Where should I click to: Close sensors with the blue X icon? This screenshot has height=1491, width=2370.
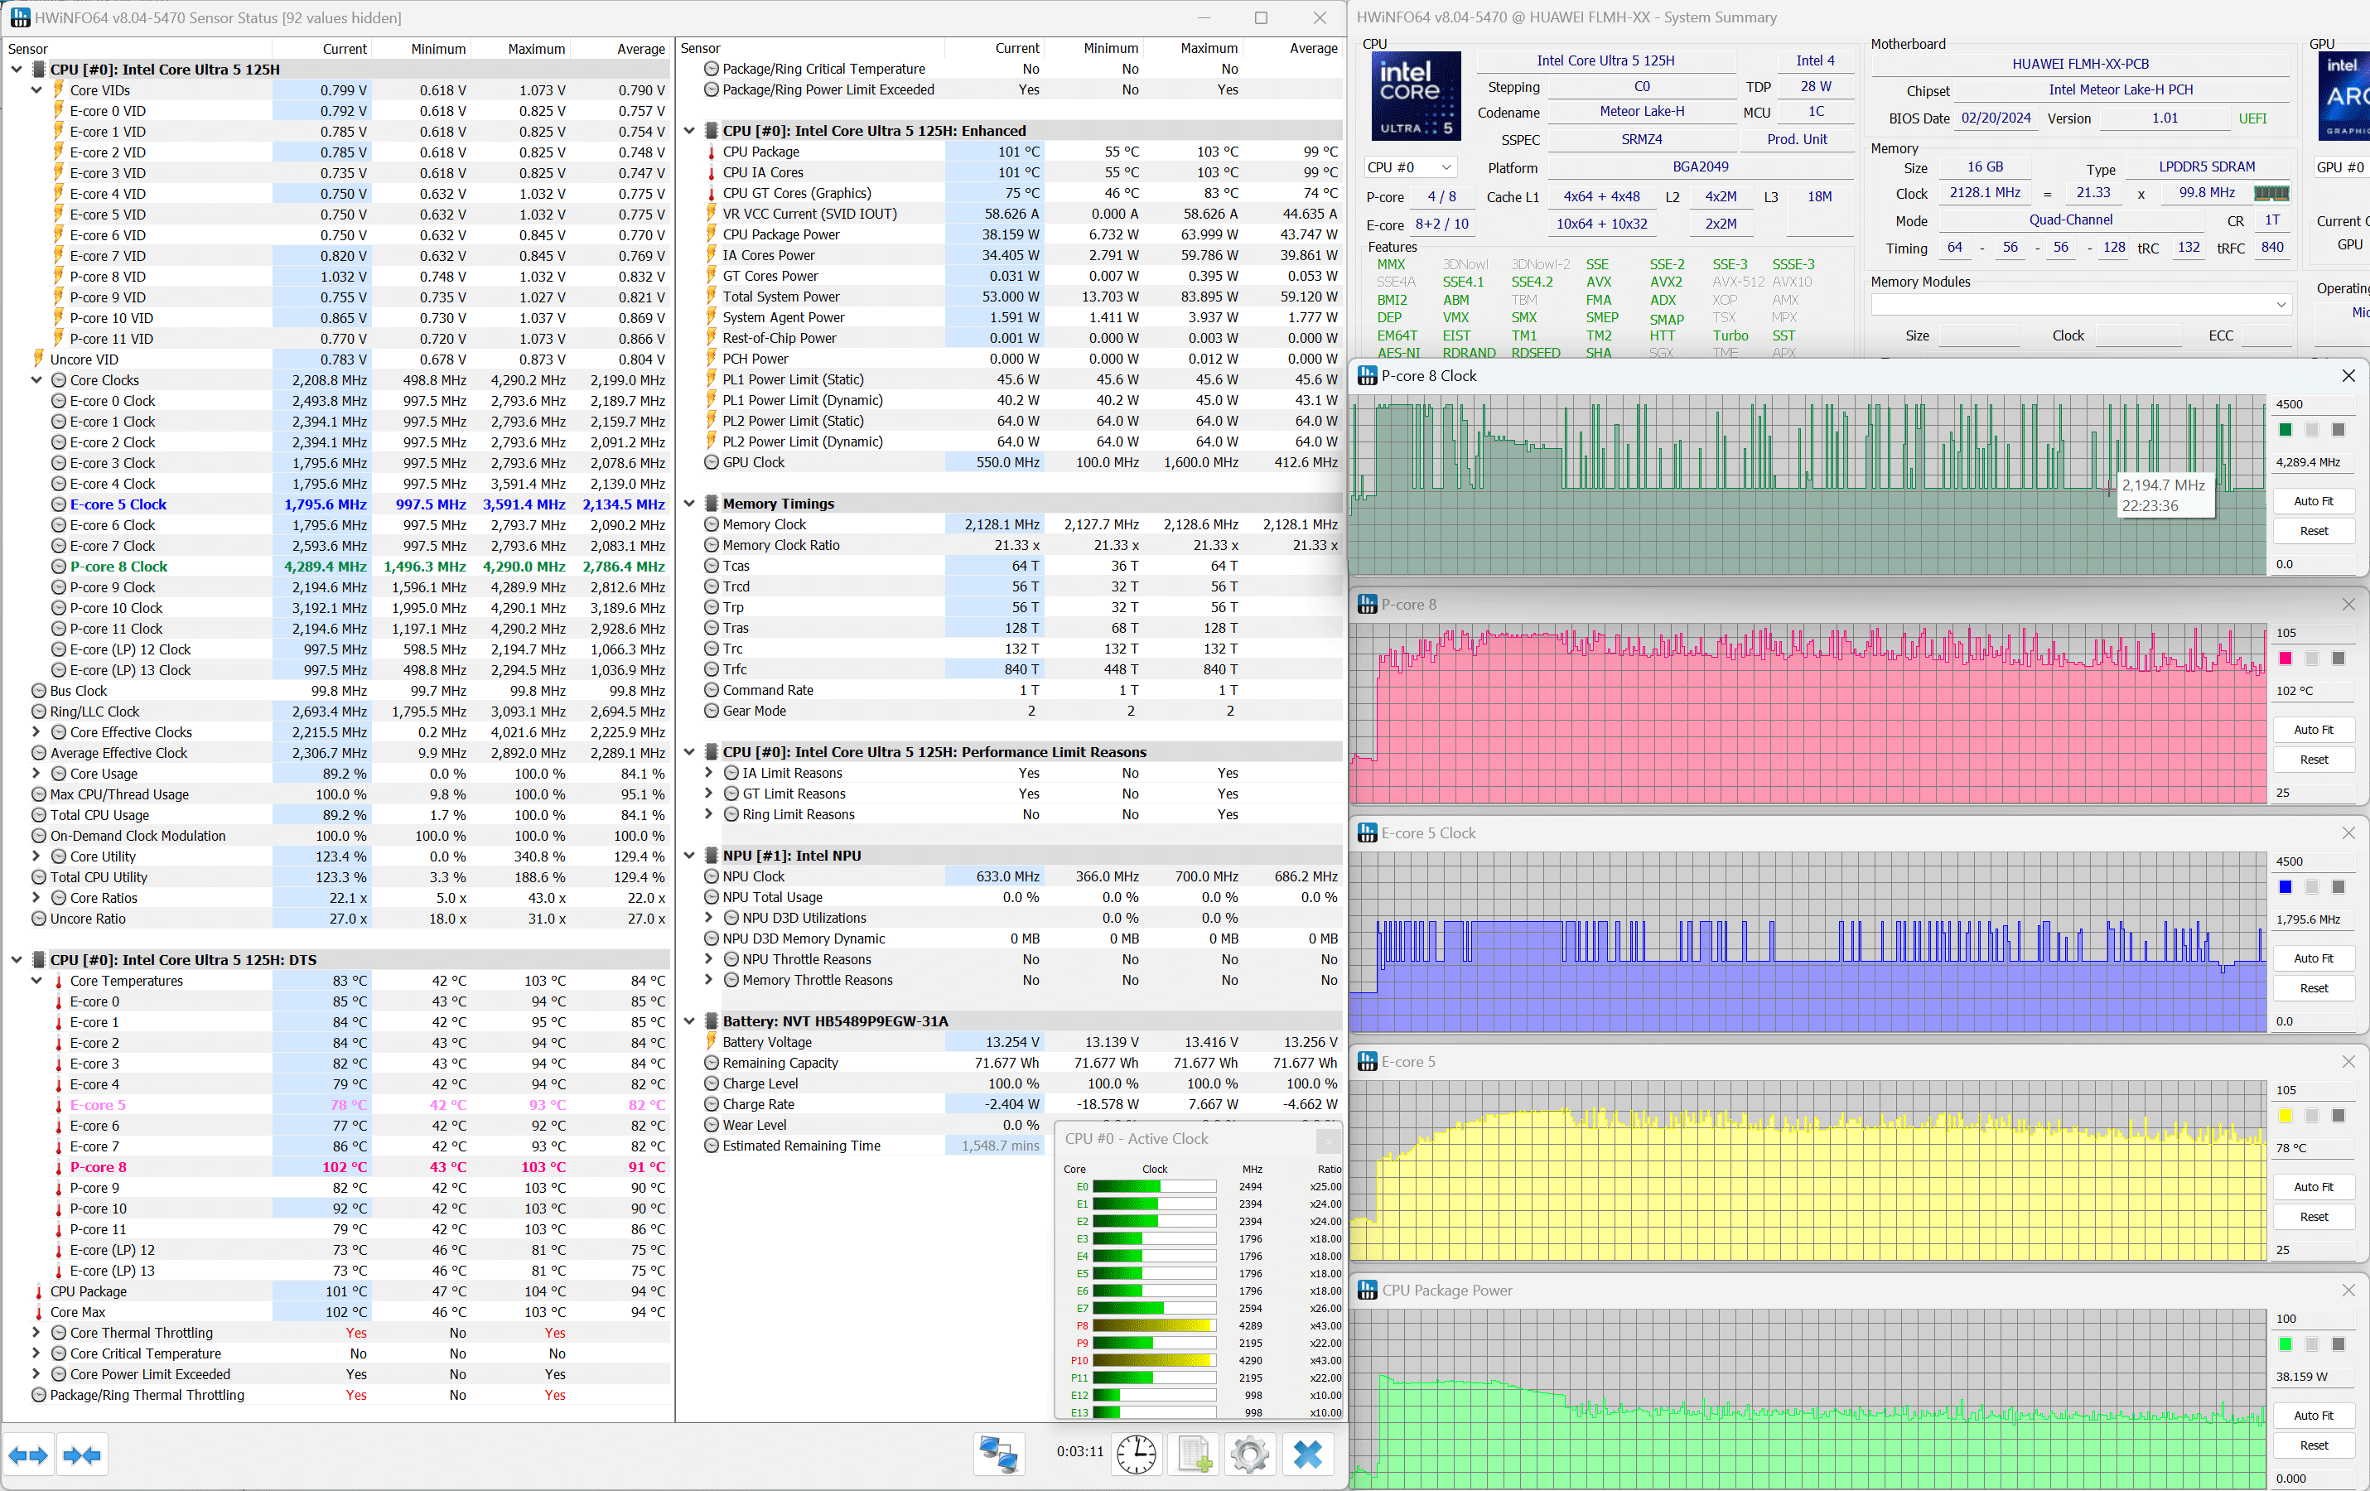pyautogui.click(x=1307, y=1454)
